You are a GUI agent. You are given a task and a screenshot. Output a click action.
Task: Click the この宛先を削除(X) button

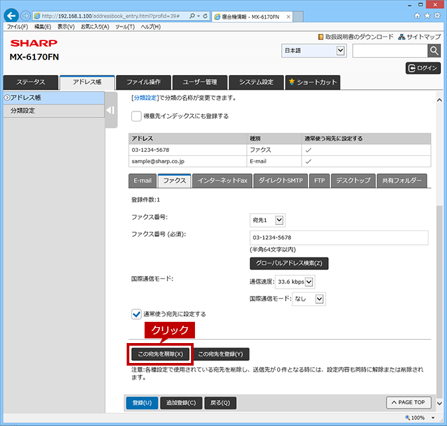click(x=160, y=354)
